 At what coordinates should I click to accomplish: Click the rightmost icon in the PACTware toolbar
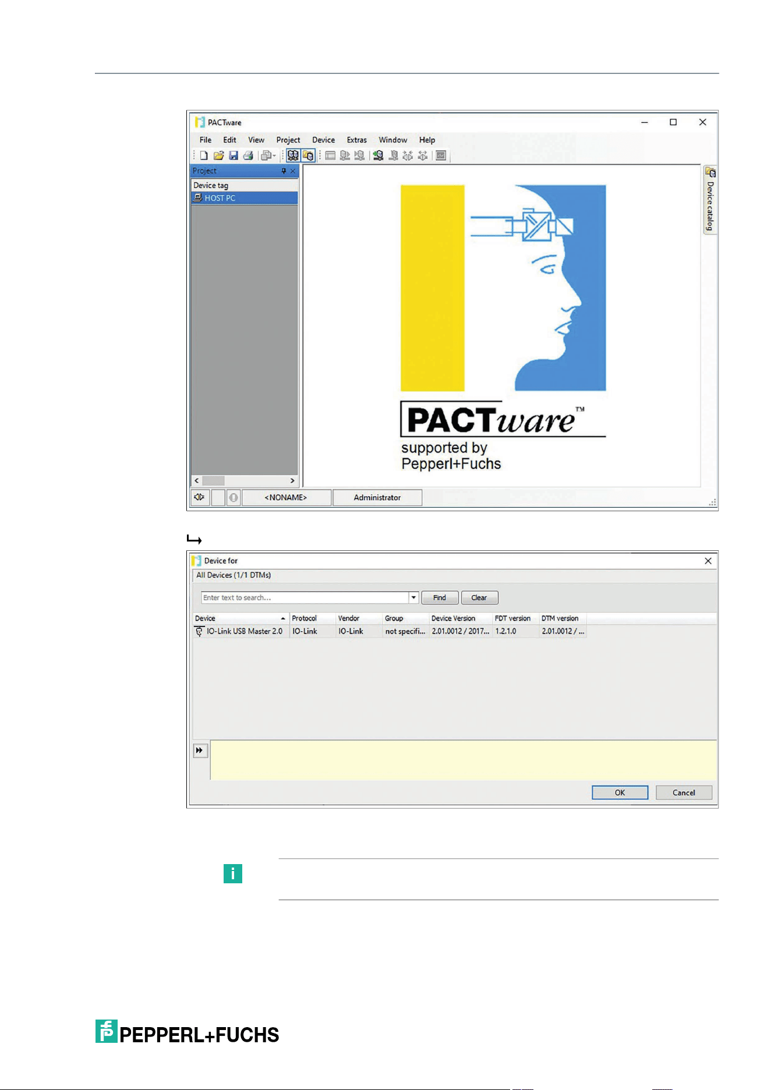coord(441,155)
